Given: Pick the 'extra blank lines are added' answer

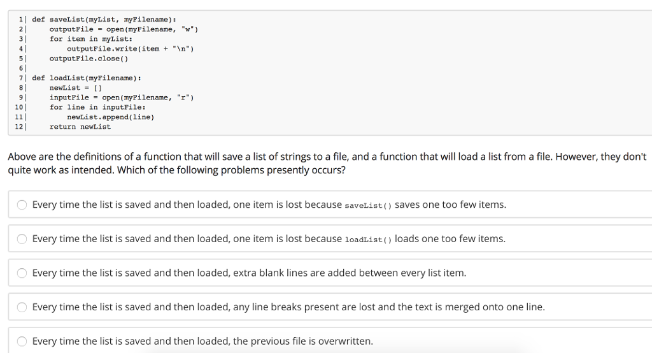Looking at the screenshot, I should [22, 273].
